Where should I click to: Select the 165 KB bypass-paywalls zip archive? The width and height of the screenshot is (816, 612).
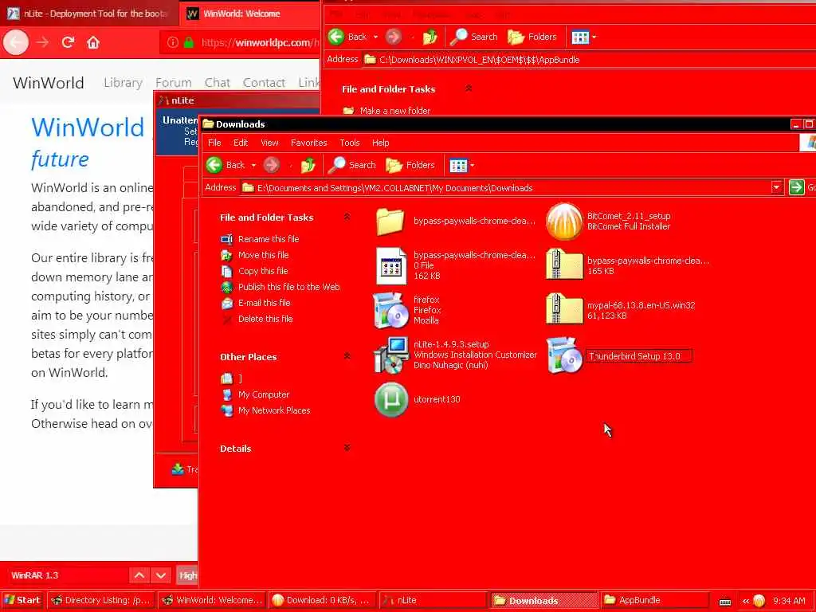pos(564,265)
